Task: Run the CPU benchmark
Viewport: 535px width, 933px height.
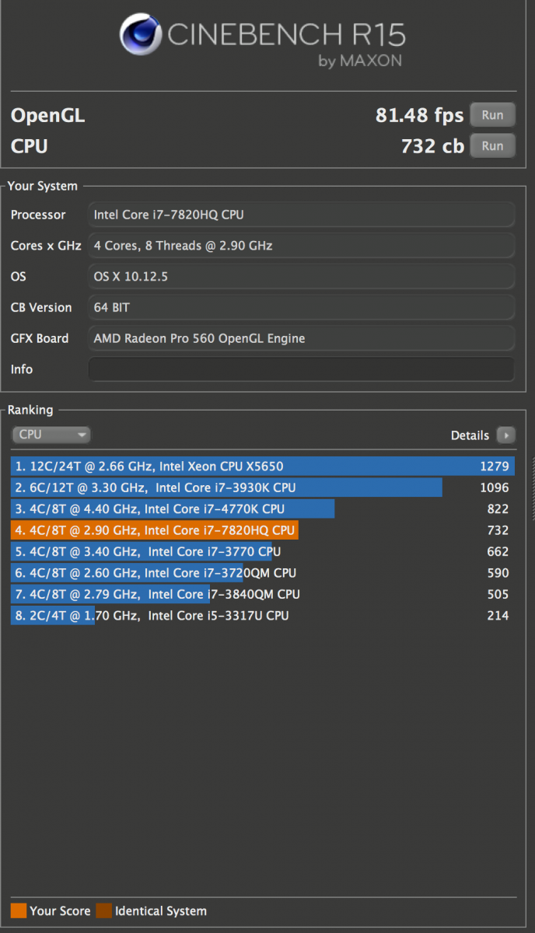Action: tap(492, 145)
